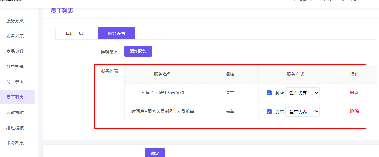Click the 关联服务 form label
The width and height of the screenshot is (379, 157).
pos(109,52)
